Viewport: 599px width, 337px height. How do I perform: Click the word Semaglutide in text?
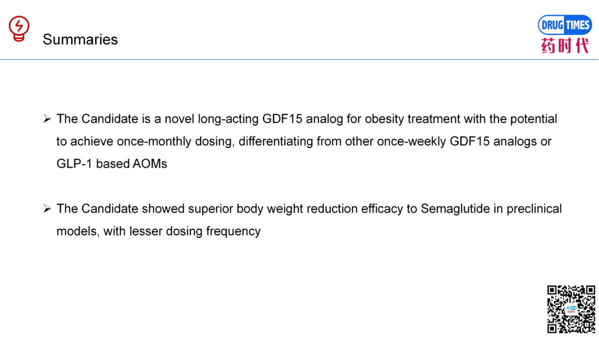coord(455,209)
